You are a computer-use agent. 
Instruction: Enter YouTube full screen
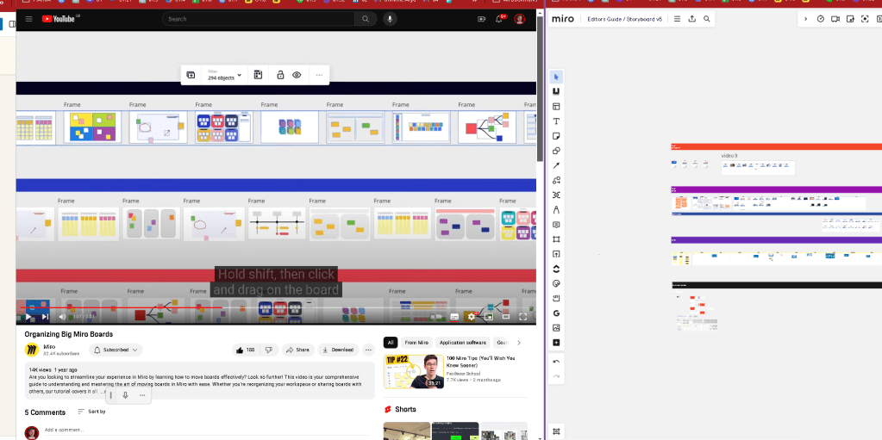coord(522,317)
